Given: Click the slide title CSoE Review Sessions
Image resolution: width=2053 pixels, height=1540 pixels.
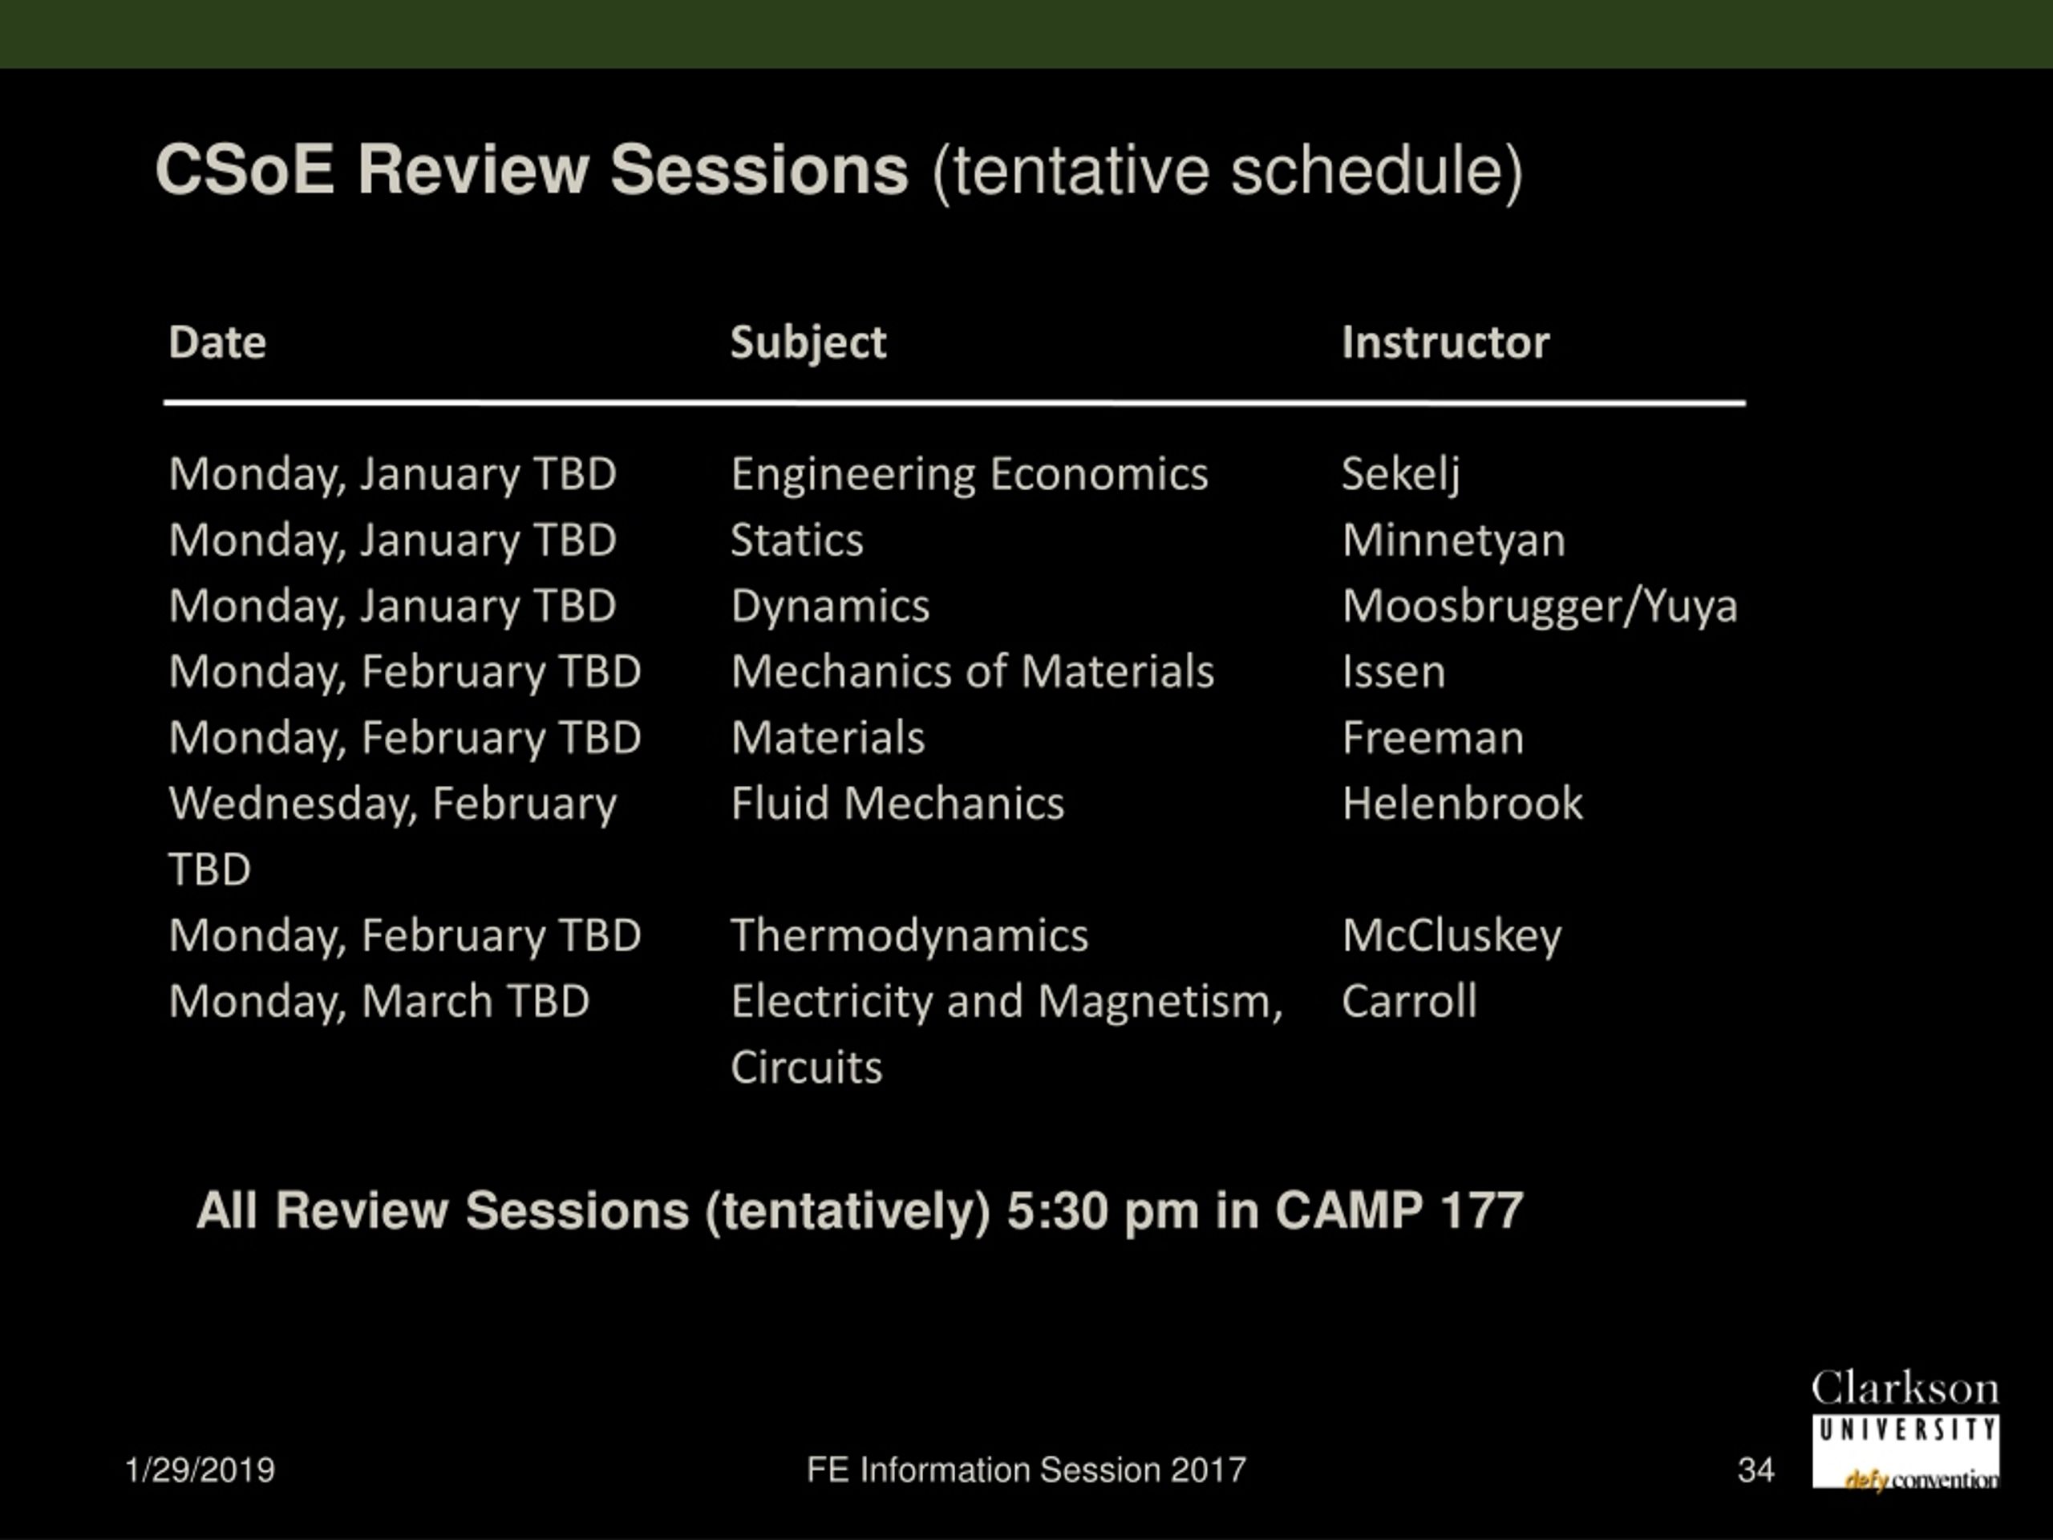Looking at the screenshot, I should click(x=532, y=170).
